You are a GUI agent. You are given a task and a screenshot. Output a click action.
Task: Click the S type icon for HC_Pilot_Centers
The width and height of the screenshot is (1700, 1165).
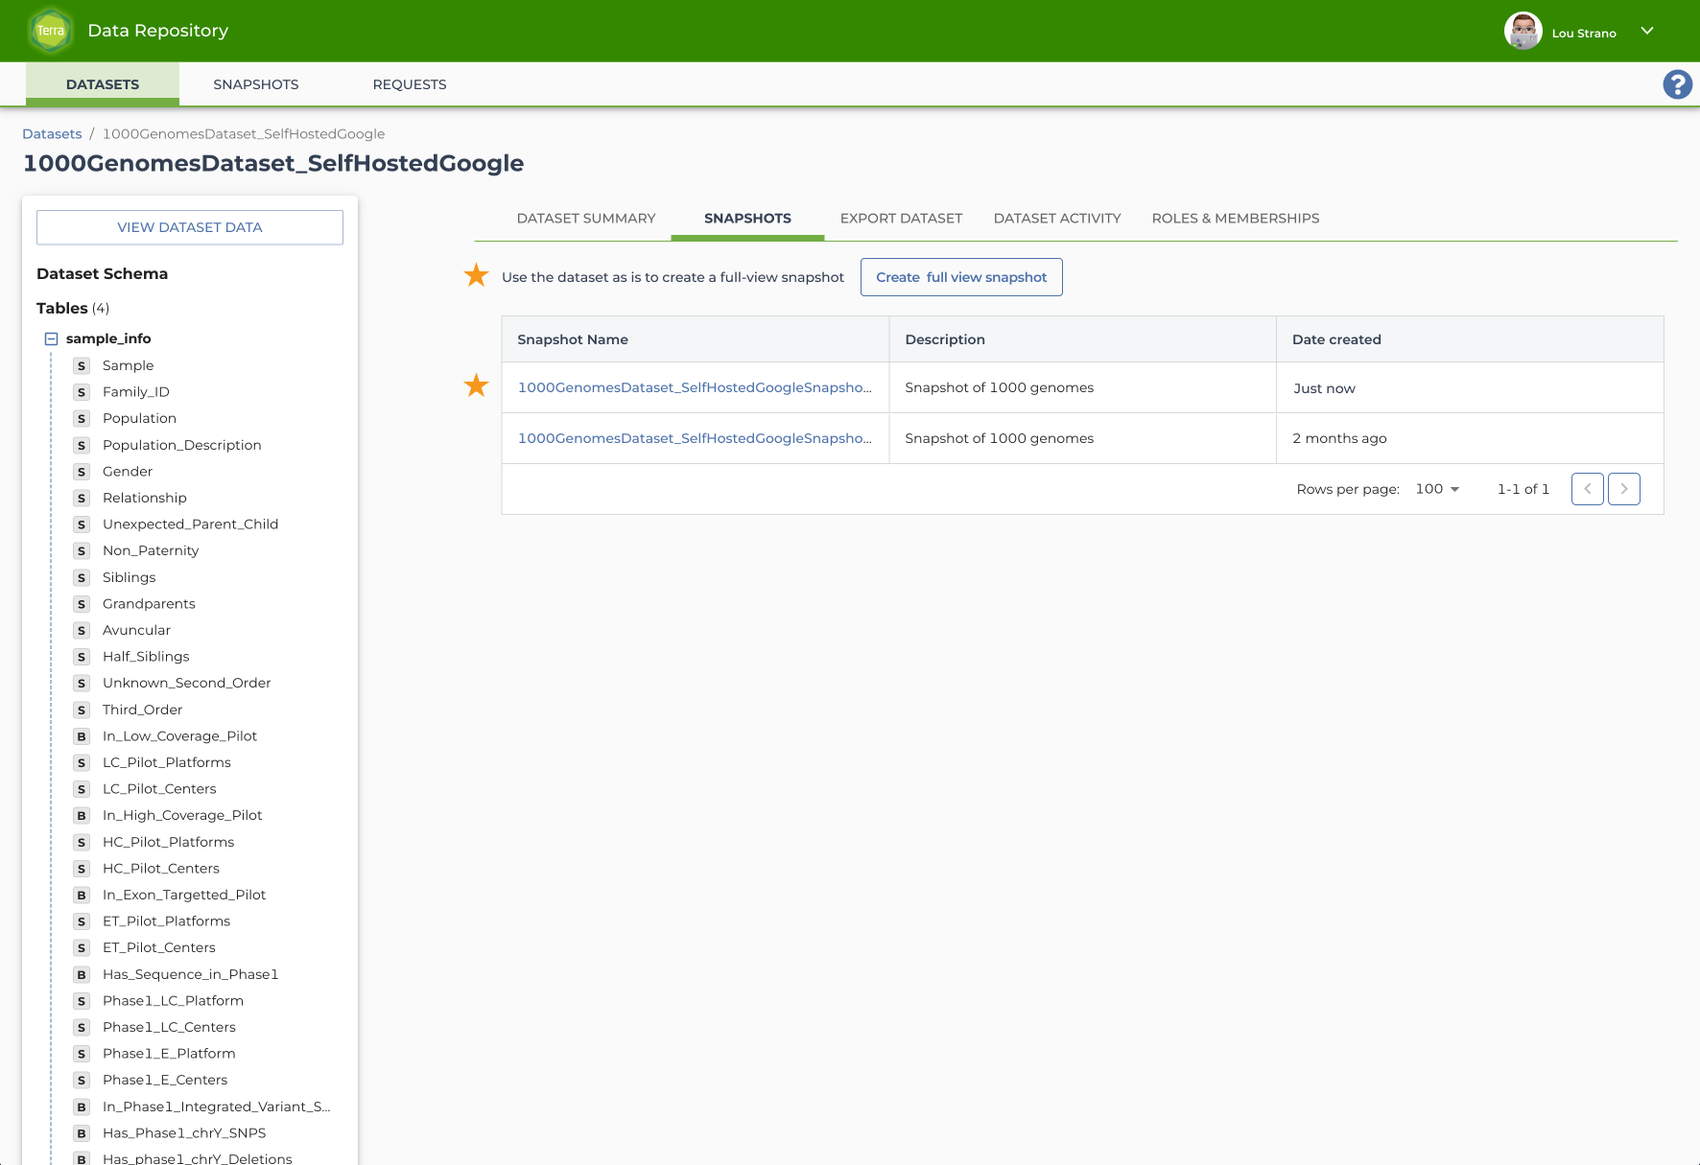[82, 869]
